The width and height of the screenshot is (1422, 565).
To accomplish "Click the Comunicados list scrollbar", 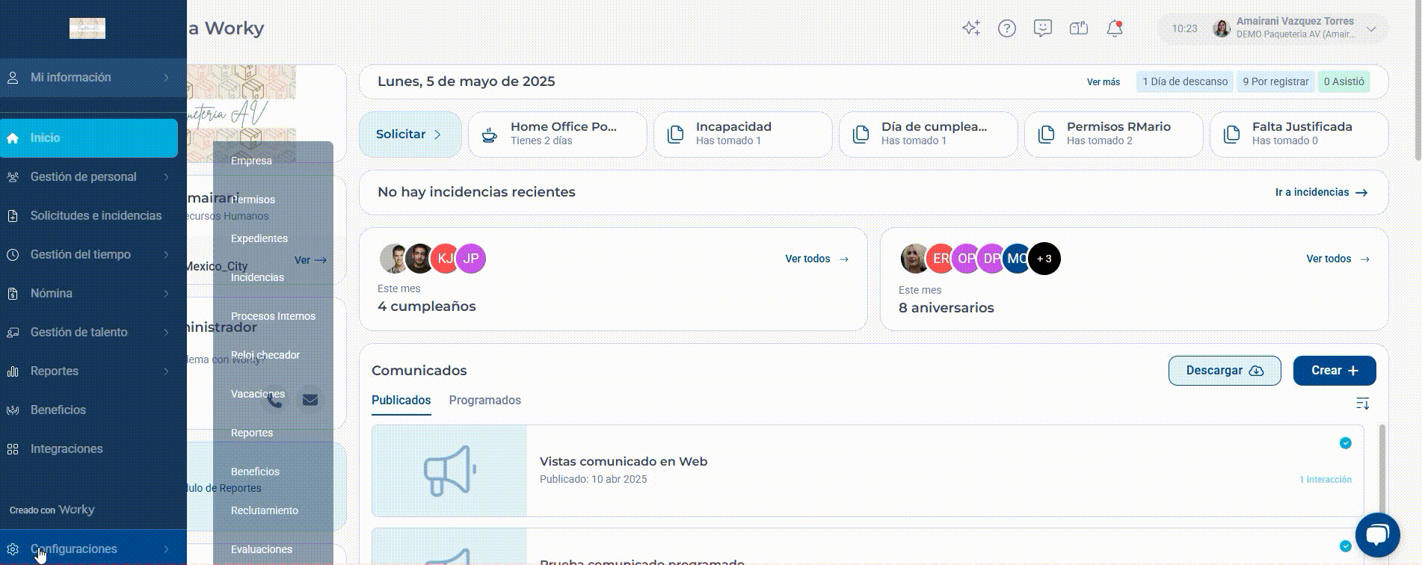I will (1382, 471).
